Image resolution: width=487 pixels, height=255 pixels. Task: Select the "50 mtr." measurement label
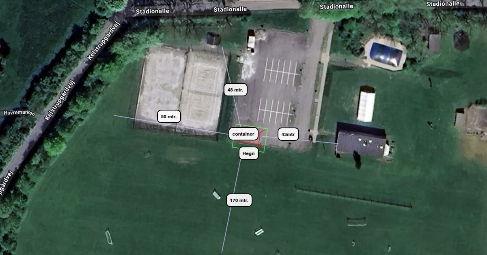169,117
